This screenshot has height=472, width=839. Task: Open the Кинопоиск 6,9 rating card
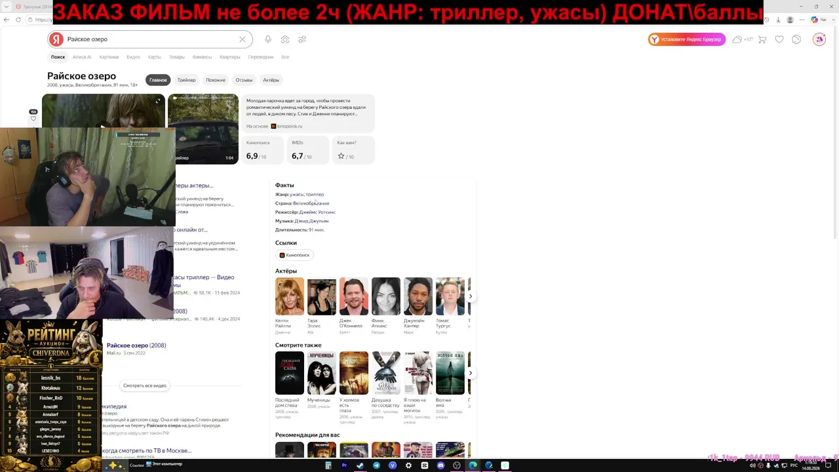pos(262,150)
